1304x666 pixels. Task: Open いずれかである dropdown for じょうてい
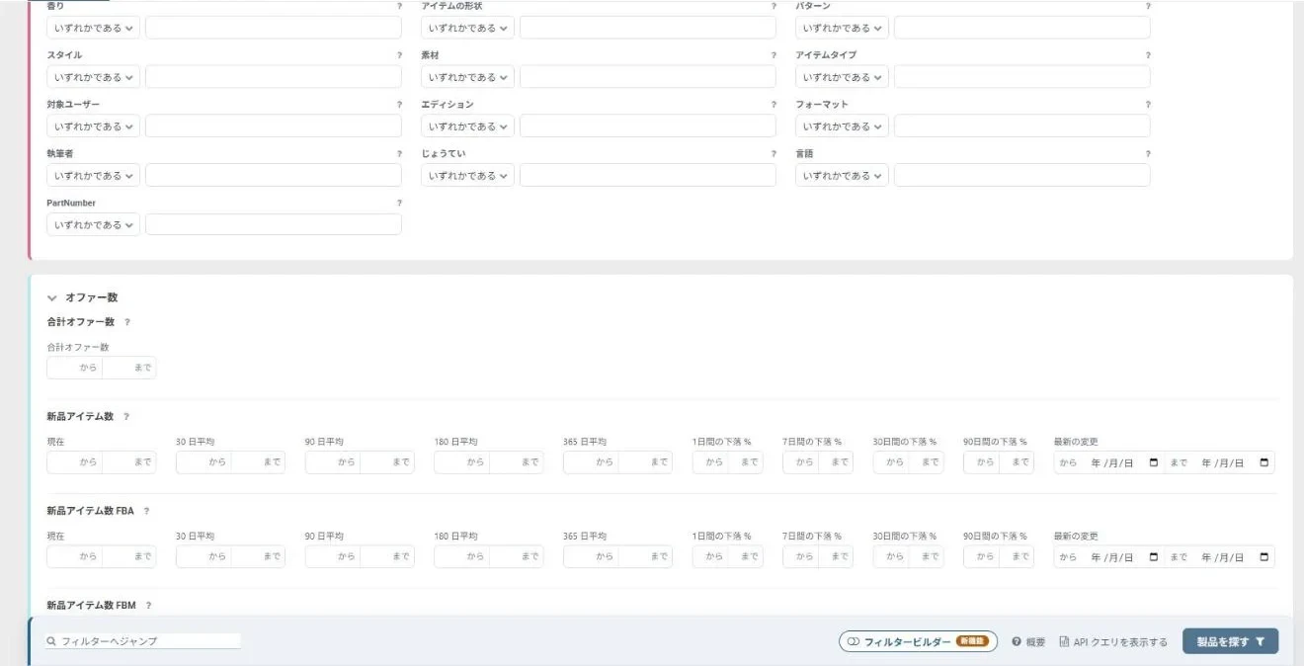click(467, 176)
